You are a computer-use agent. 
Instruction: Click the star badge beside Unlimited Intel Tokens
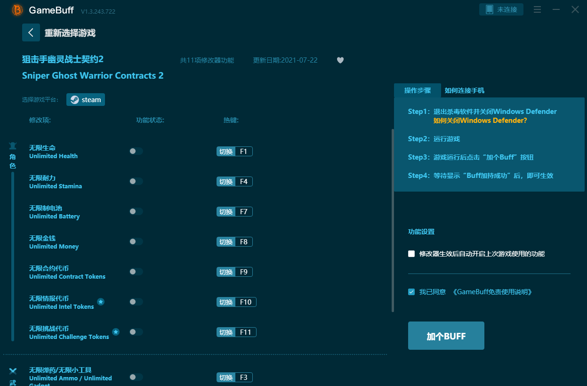click(101, 302)
